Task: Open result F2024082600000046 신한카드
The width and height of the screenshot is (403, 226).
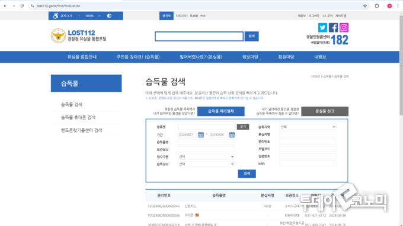Action: coord(190,206)
